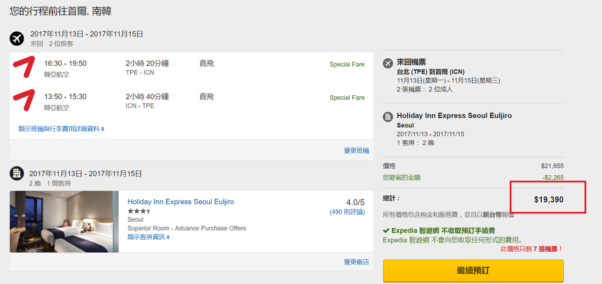Click the 此價格只剩 7 張機票 warning
This screenshot has width=602, height=284.
pyautogui.click(x=531, y=249)
